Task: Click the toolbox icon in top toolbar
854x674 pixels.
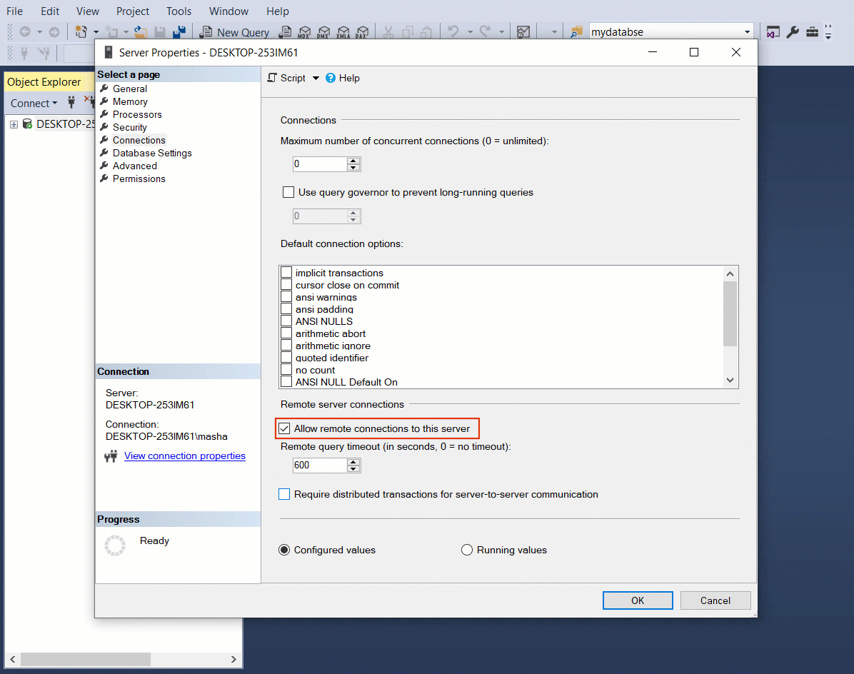Action: tap(812, 32)
